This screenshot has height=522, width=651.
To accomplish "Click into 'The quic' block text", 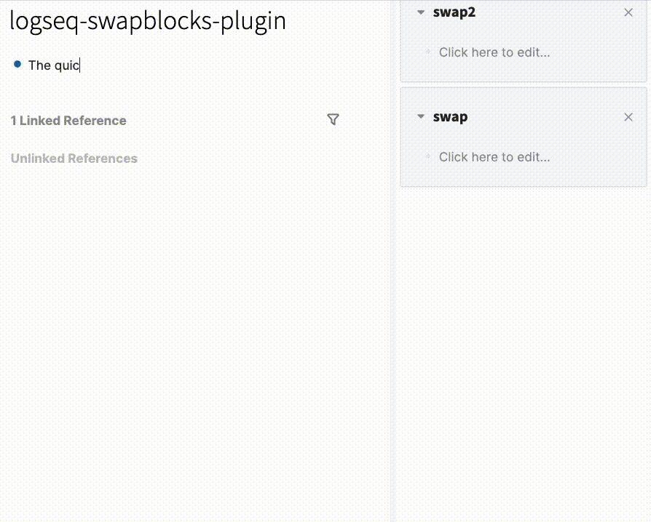I will point(53,65).
